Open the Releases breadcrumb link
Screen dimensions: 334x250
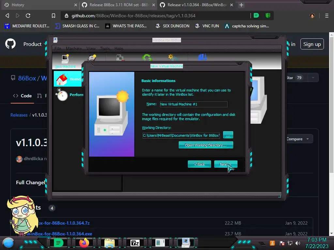click(19, 115)
